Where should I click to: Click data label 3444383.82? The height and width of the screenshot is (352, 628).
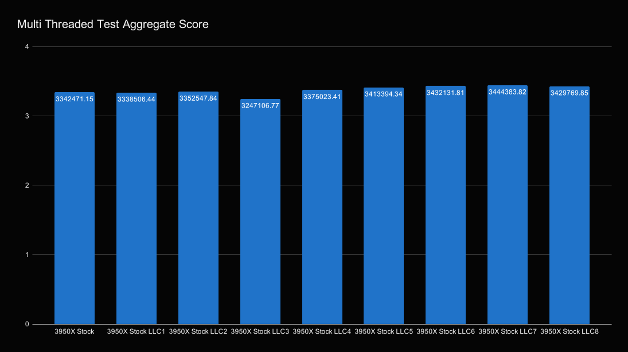508,92
